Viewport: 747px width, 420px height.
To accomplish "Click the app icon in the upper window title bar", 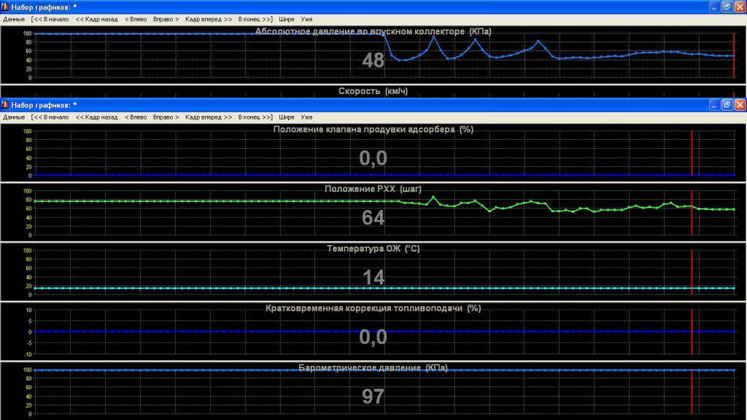I will [6, 6].
